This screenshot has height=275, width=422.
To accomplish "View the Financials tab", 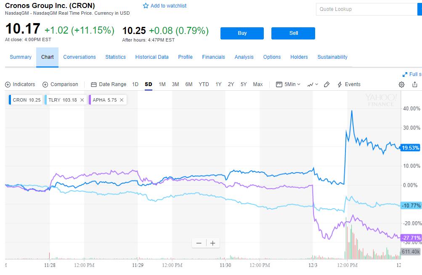I will pyautogui.click(x=213, y=57).
